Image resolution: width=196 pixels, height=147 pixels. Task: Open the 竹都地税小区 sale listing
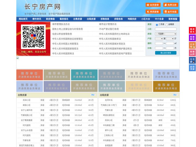click(27, 115)
